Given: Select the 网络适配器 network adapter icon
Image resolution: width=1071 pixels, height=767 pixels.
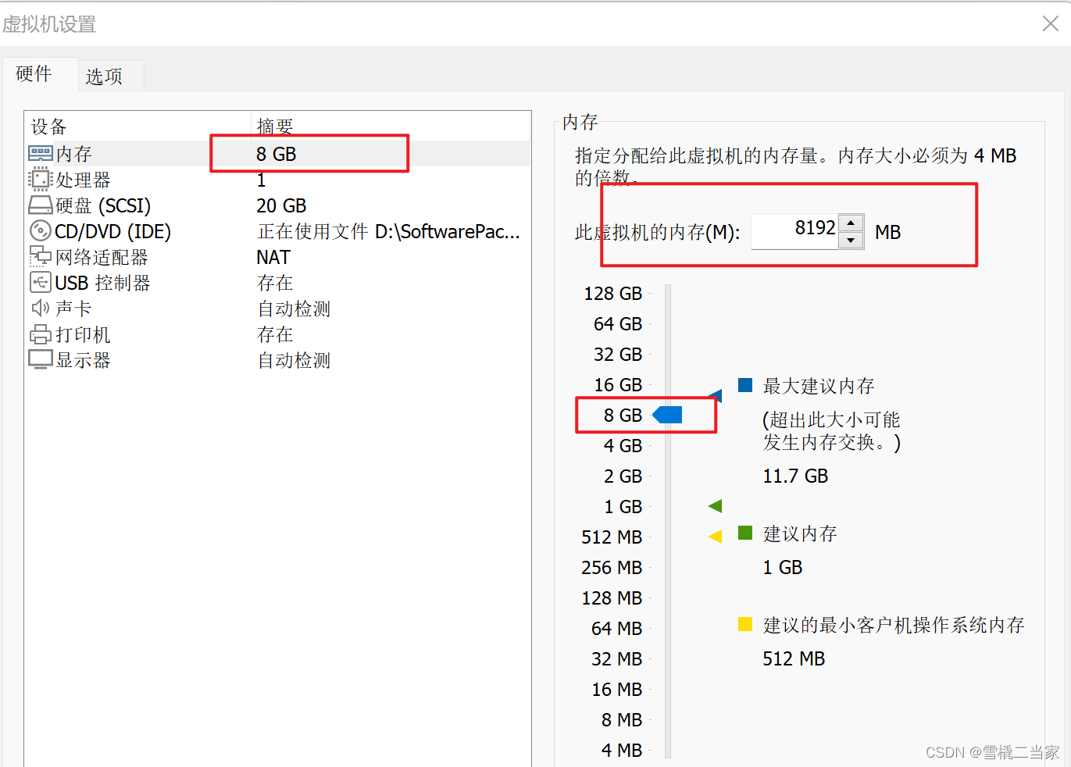Looking at the screenshot, I should tap(39, 256).
